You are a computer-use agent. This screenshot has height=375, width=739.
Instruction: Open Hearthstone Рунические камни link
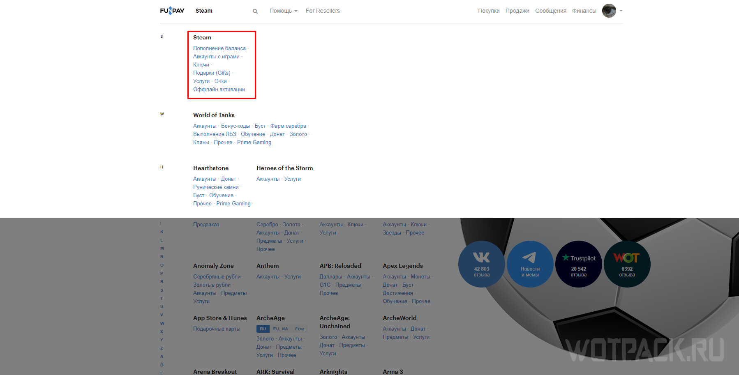[216, 187]
